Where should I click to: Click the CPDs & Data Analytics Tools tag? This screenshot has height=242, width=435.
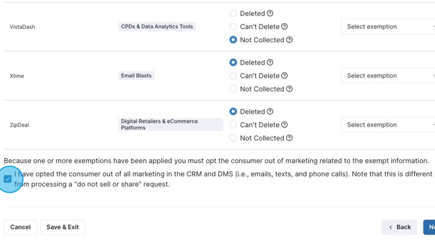(x=157, y=26)
